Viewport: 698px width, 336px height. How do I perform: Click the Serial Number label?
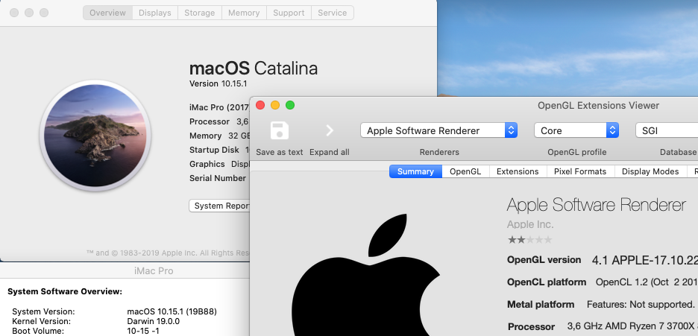pyautogui.click(x=218, y=178)
